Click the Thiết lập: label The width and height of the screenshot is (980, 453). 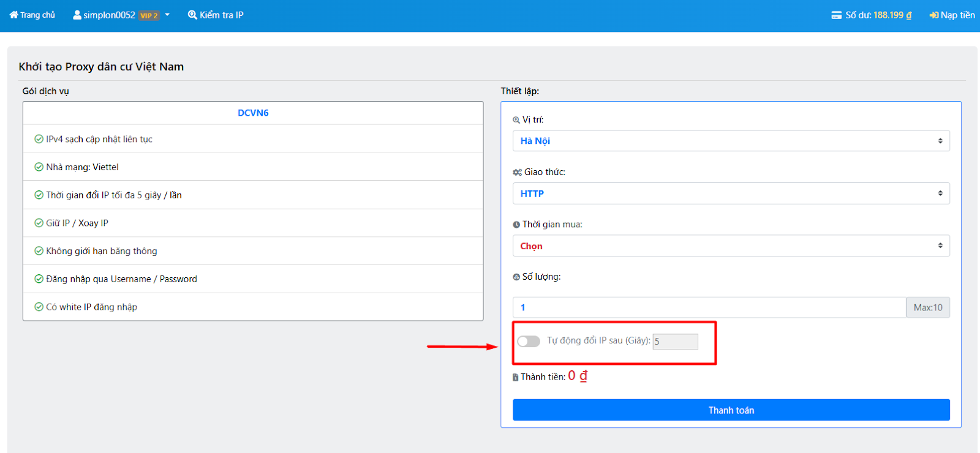[x=520, y=91]
